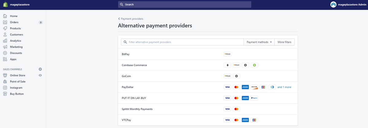Image resolution: width=368 pixels, height=128 pixels.
Task: Click Discover card icon in PayDollar row
Action: click(x=254, y=87)
